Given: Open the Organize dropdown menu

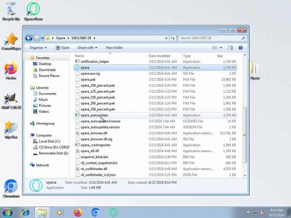Looking at the screenshot, I should (38, 48).
